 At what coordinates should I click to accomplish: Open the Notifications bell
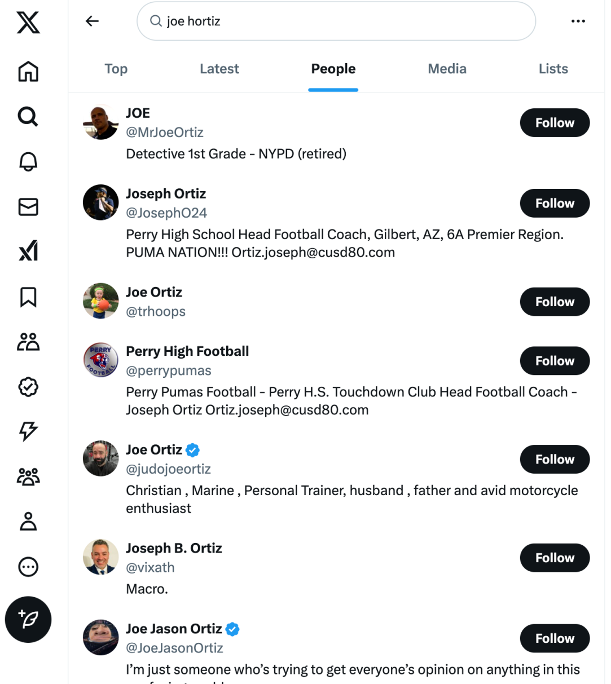(28, 162)
